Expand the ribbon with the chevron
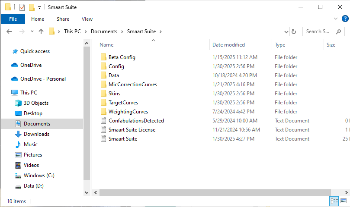This screenshot has width=350, height=207. 335,19
